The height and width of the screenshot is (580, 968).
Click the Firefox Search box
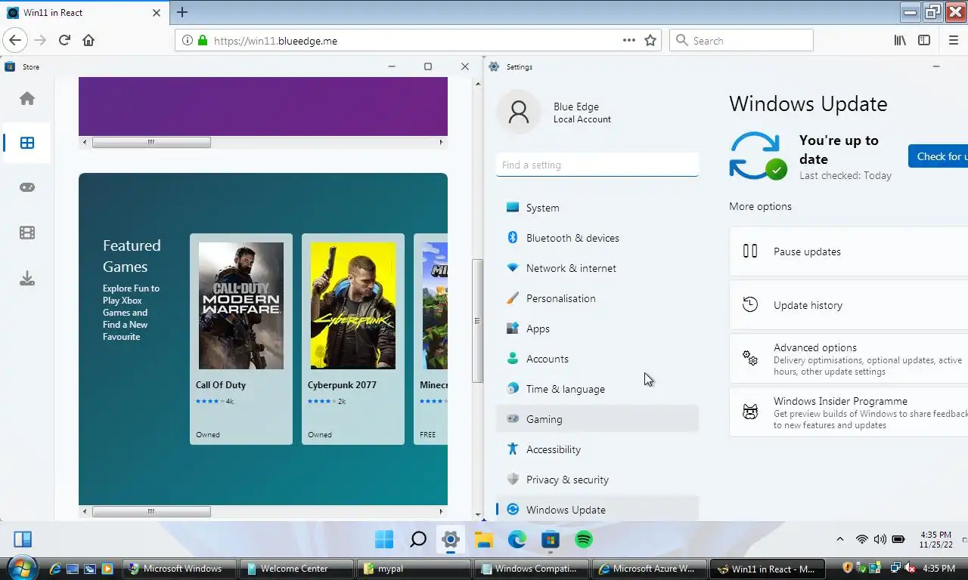click(x=741, y=40)
